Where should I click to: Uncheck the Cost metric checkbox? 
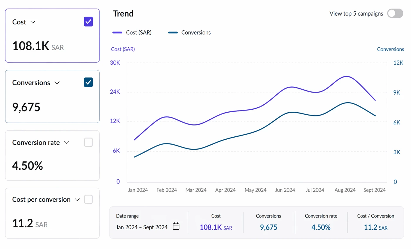88,22
